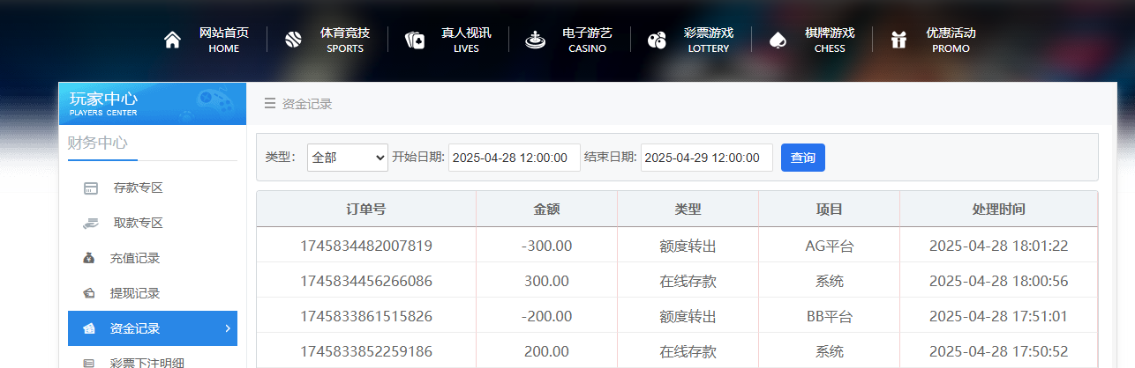The height and width of the screenshot is (368, 1135).
Task: Open the 网站首页 HOME menu
Action: point(224,40)
